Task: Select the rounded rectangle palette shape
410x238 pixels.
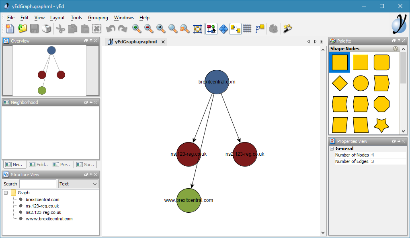Action: tap(381, 62)
